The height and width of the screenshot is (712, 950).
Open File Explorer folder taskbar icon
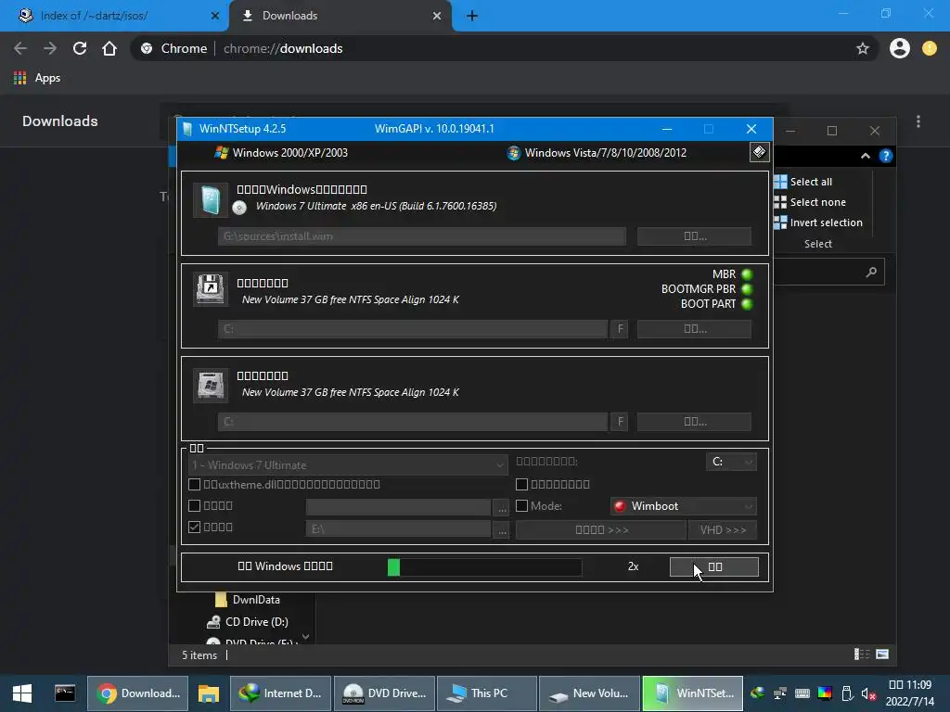(x=209, y=693)
